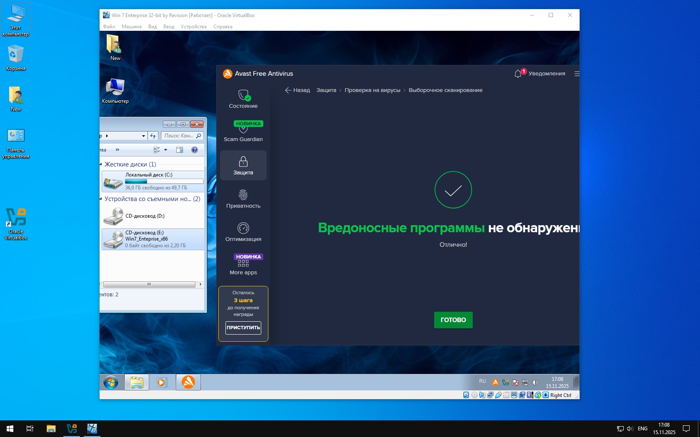700x437 pixels.
Task: Open the Справка menu in VirtualBox
Action: click(x=223, y=27)
